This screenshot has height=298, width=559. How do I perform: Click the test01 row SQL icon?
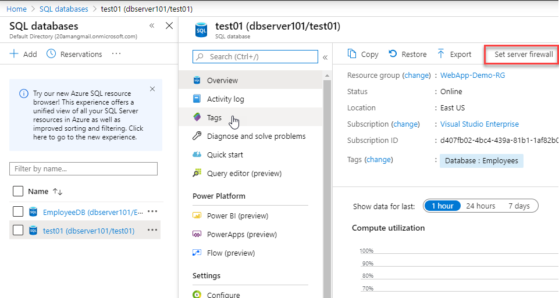(x=33, y=231)
